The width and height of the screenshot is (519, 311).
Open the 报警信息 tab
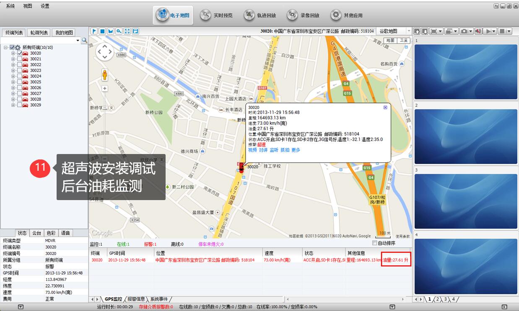click(137, 299)
